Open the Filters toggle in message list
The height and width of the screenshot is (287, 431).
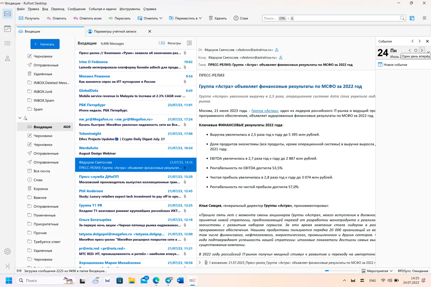170,43
